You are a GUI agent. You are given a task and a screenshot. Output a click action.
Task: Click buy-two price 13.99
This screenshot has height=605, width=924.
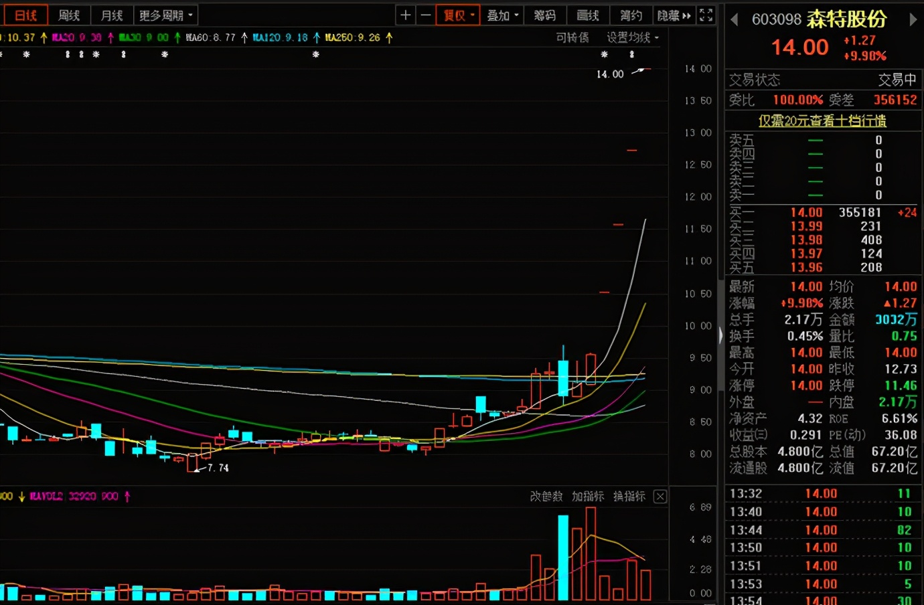pyautogui.click(x=806, y=226)
